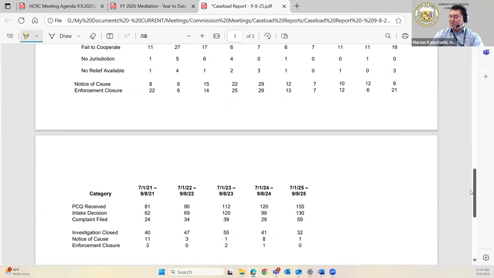Print the PDF document
Screen dimensions: 494x278
point(405,36)
